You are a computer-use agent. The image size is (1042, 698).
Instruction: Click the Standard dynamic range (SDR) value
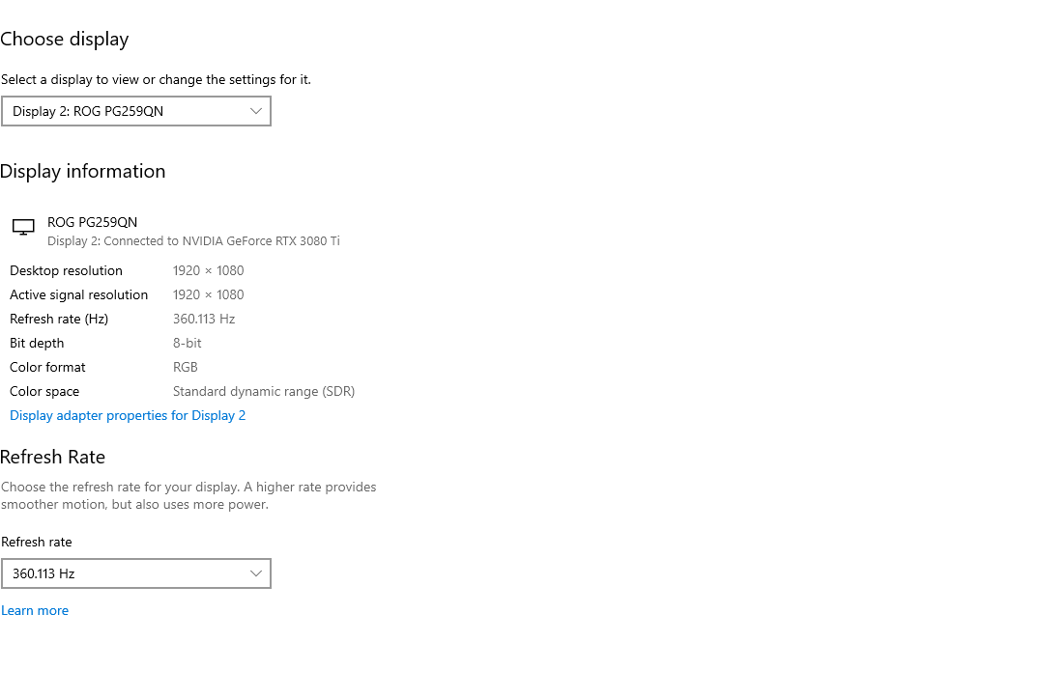point(264,391)
